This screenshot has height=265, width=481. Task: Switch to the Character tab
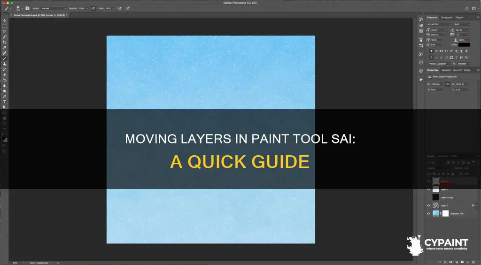point(432,17)
